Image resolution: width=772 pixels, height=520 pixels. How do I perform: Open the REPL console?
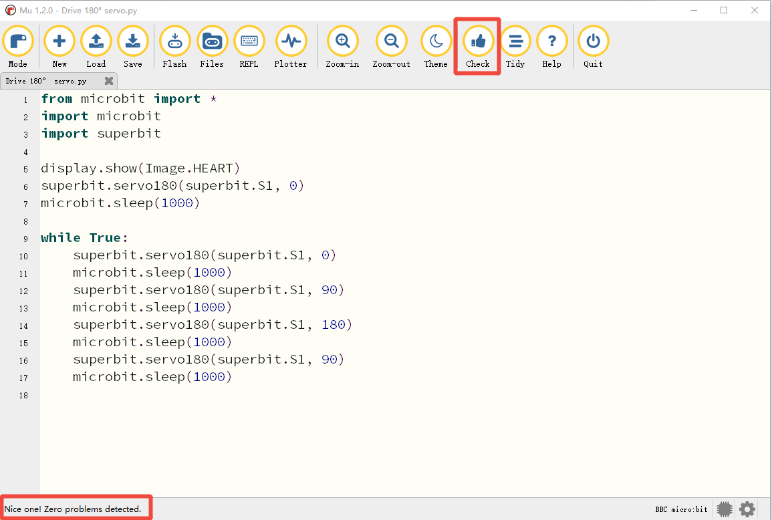click(x=249, y=47)
